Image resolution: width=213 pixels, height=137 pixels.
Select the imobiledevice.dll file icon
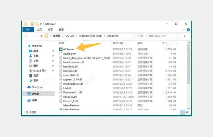61,84
